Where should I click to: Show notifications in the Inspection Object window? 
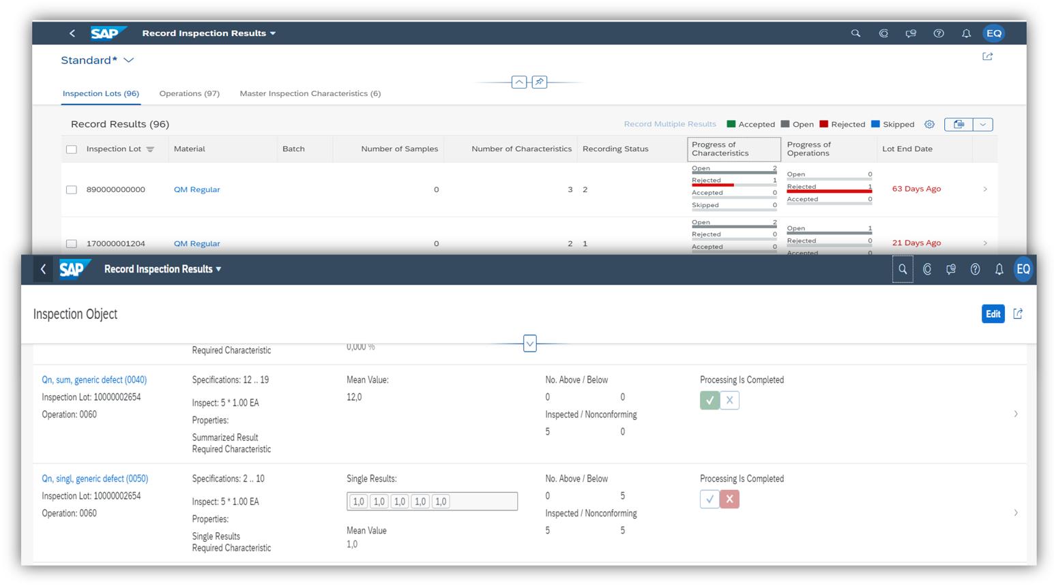click(x=999, y=269)
